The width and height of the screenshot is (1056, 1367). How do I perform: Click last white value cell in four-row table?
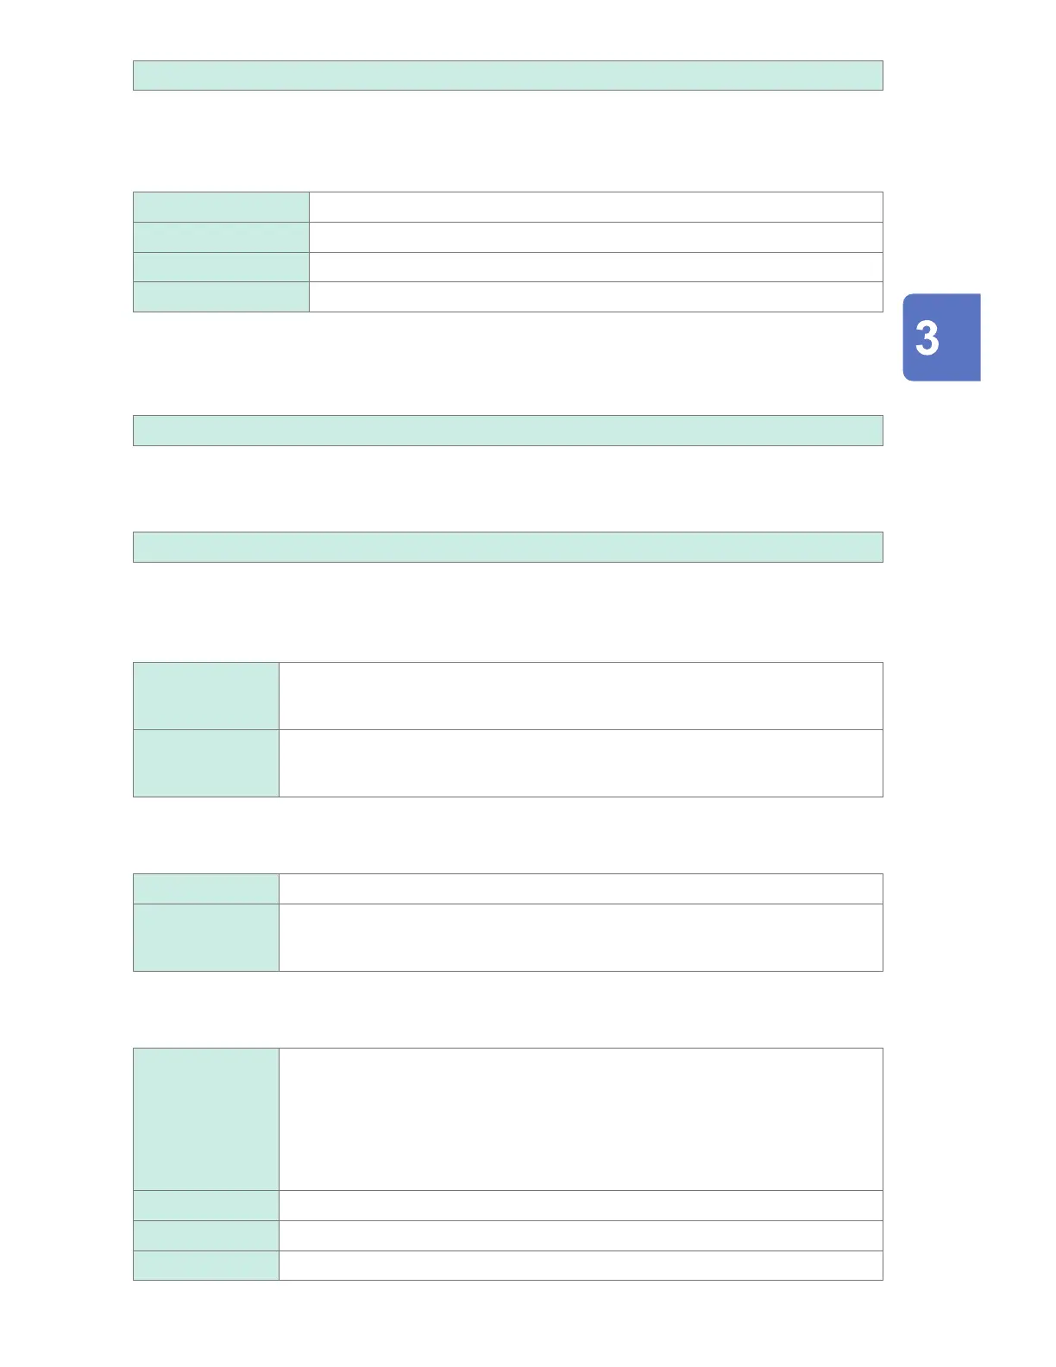(x=596, y=296)
